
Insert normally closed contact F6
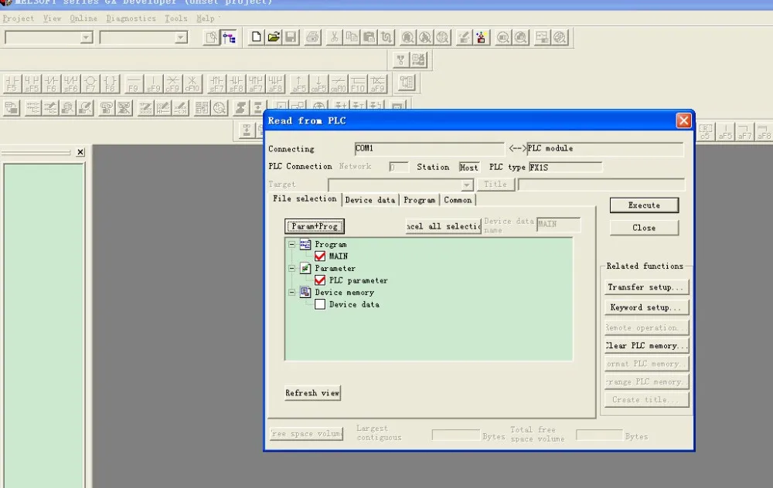point(51,83)
